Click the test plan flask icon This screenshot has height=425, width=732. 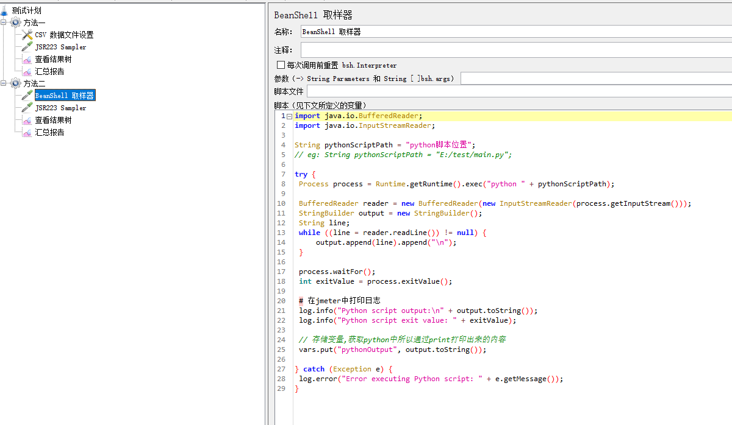(4, 10)
